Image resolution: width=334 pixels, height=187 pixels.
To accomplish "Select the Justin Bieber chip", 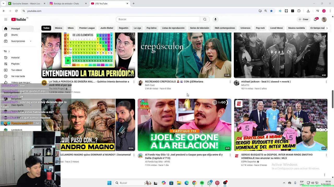I will 107,28.
